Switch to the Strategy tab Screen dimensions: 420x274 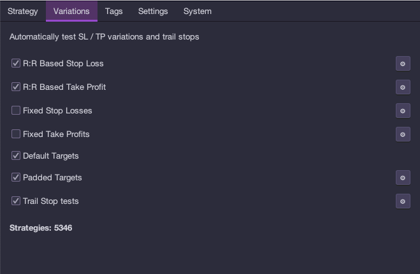(x=23, y=11)
